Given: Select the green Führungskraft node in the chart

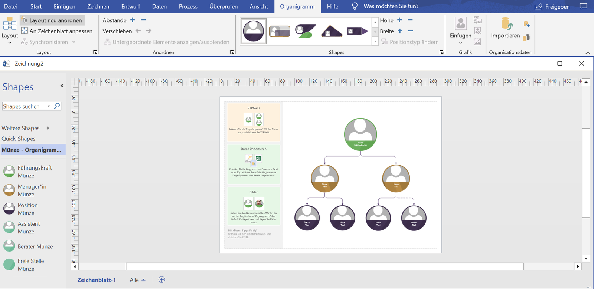Looking at the screenshot, I should point(360,134).
